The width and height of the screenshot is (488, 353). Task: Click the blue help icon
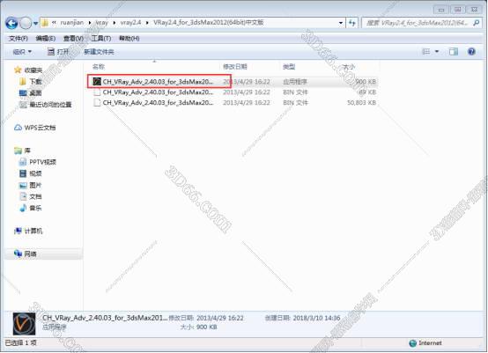(x=471, y=52)
